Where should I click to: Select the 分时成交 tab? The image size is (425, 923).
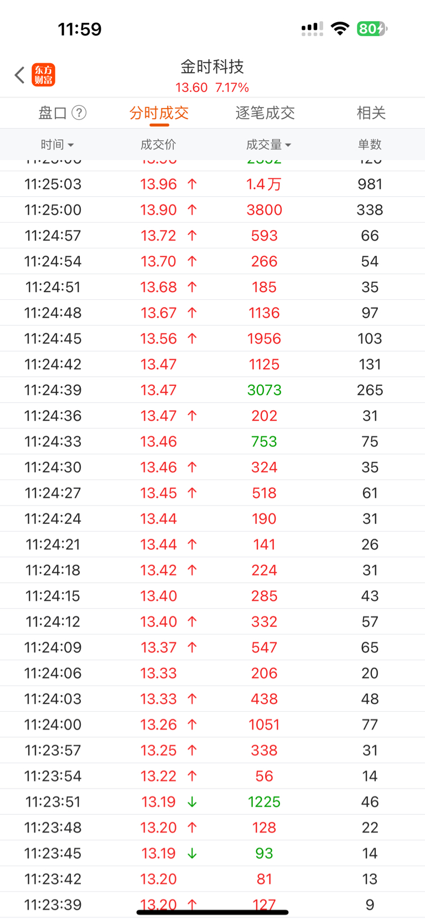[159, 113]
